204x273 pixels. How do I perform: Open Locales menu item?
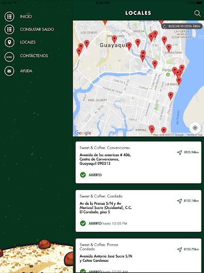(x=28, y=42)
